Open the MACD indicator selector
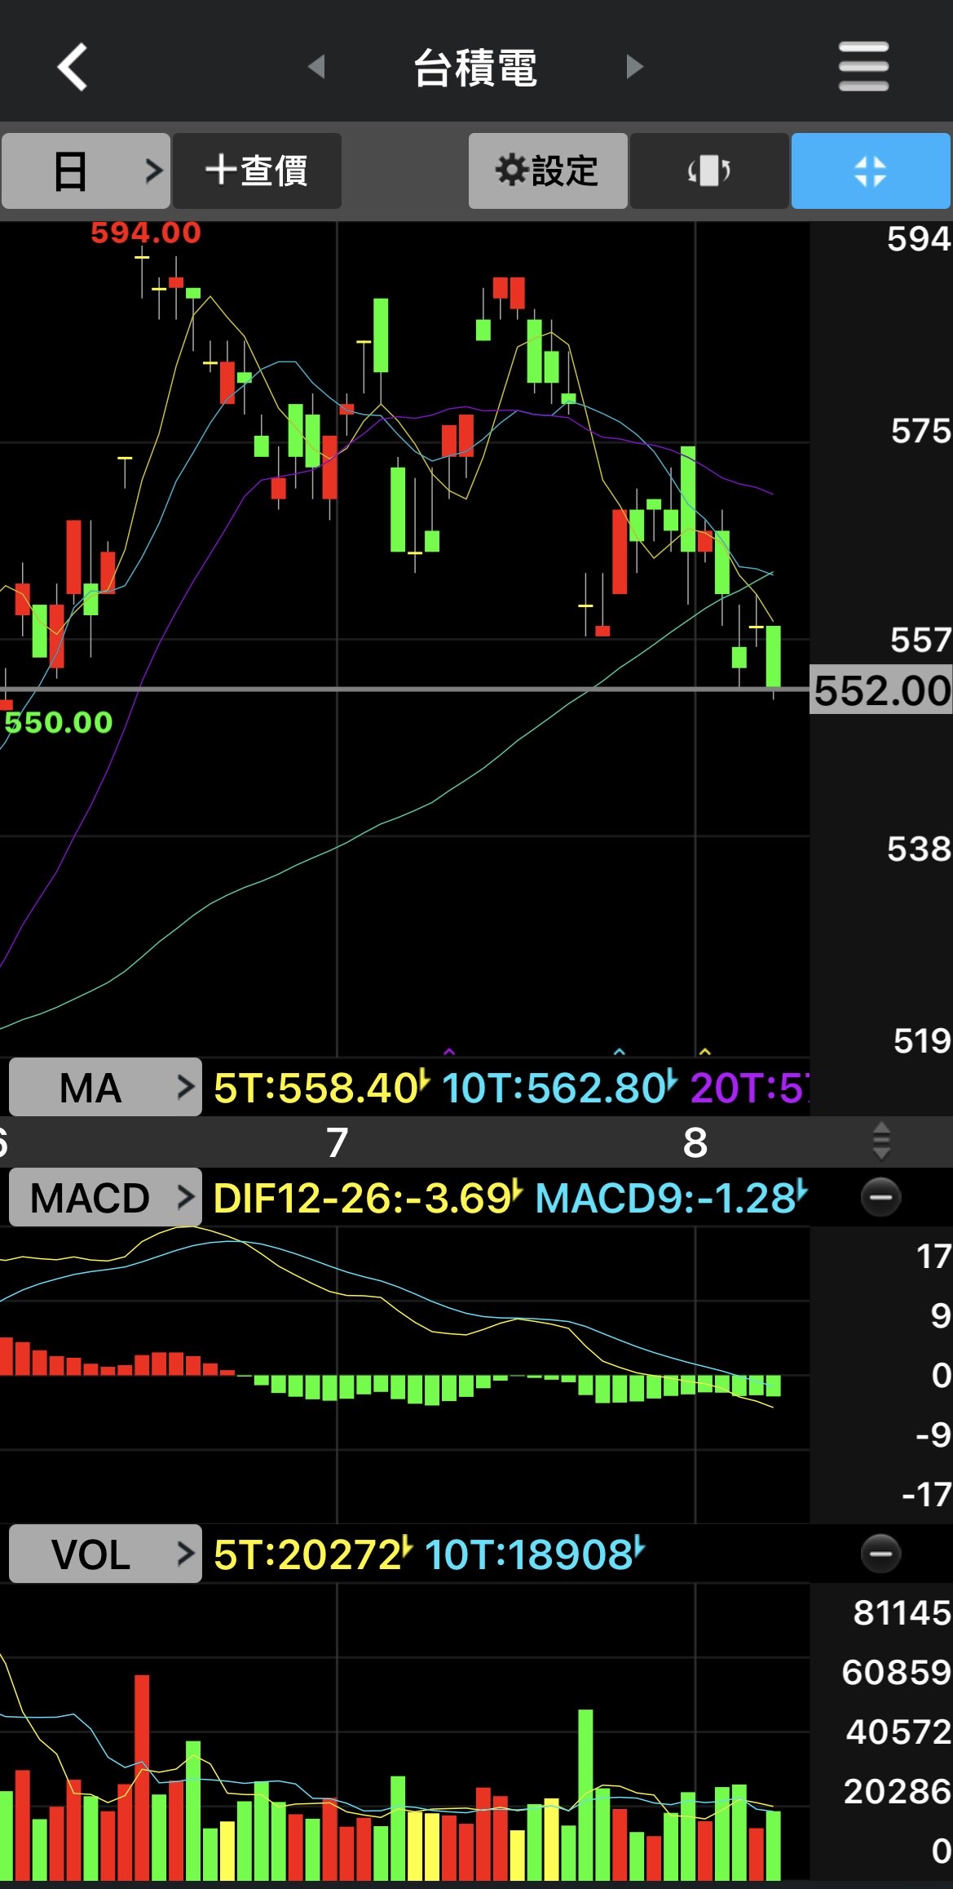 pyautogui.click(x=105, y=1197)
